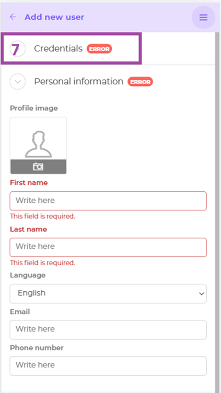Click into the Phone number field
221x393 pixels.
[x=108, y=366]
